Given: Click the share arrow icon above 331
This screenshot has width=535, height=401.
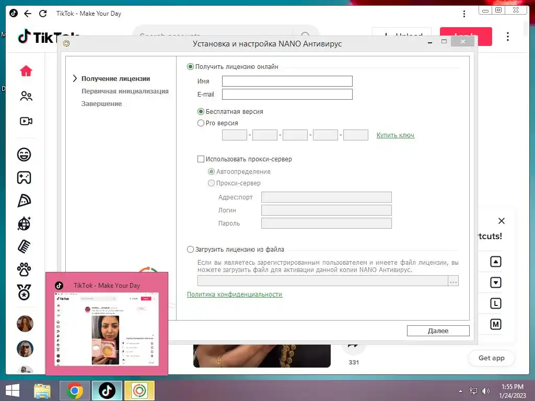Looking at the screenshot, I should pos(353,347).
